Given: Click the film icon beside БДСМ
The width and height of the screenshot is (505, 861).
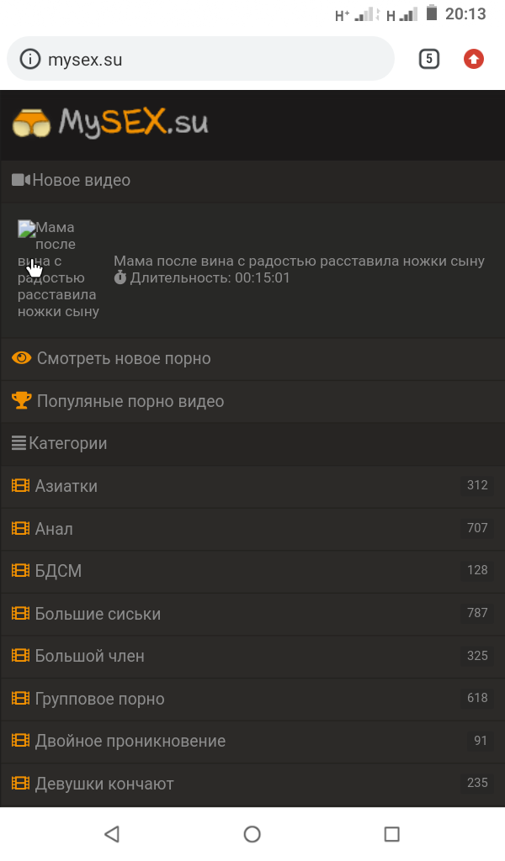Looking at the screenshot, I should [20, 571].
